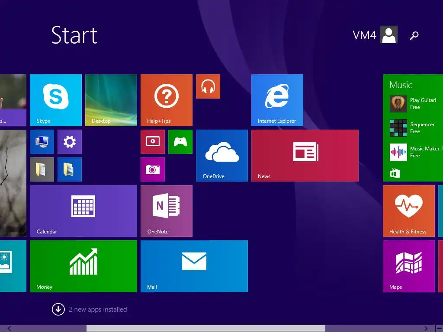Open the gray Documents folder tile
This screenshot has height=332, width=443.
pyautogui.click(x=42, y=169)
